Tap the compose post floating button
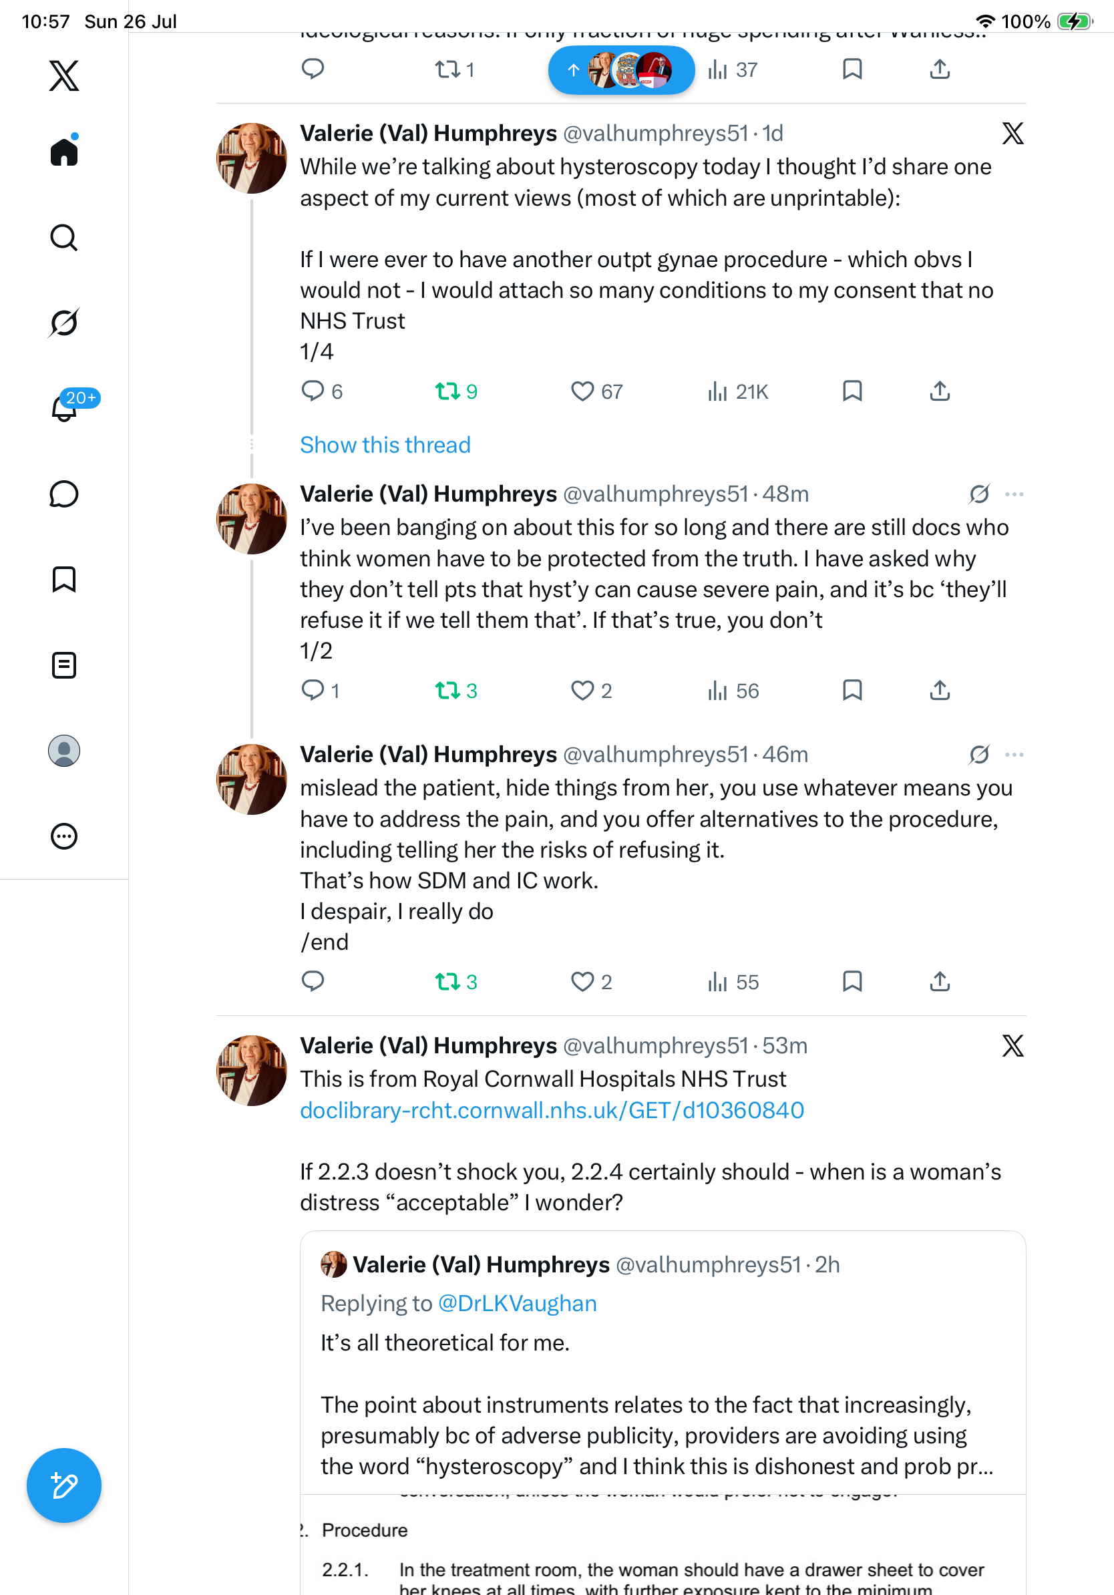The height and width of the screenshot is (1595, 1114). coord(64,1485)
